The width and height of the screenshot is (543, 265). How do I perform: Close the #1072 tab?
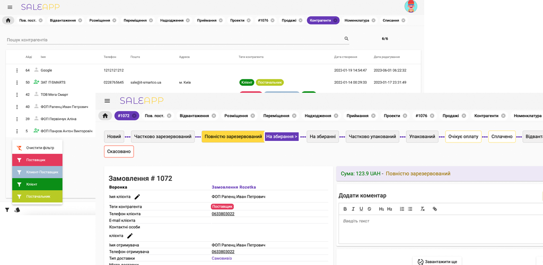click(134, 116)
